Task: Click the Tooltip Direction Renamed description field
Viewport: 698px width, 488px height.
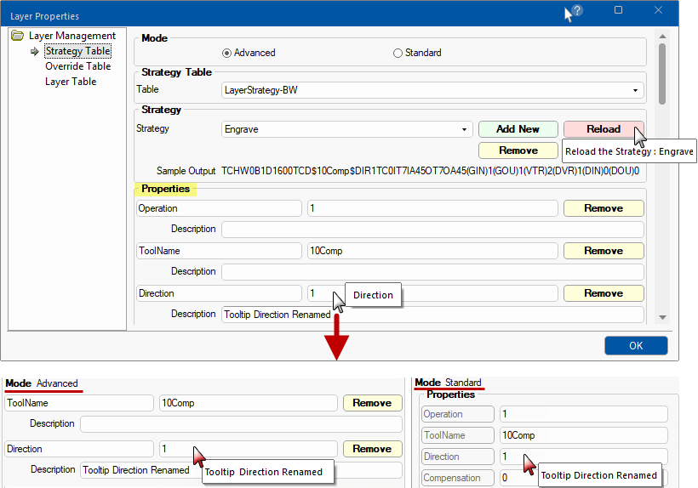Action: [432, 315]
